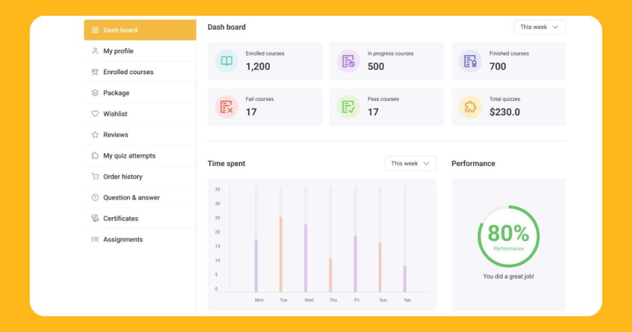Click the My profile person icon
The image size is (632, 332).
(x=95, y=51)
